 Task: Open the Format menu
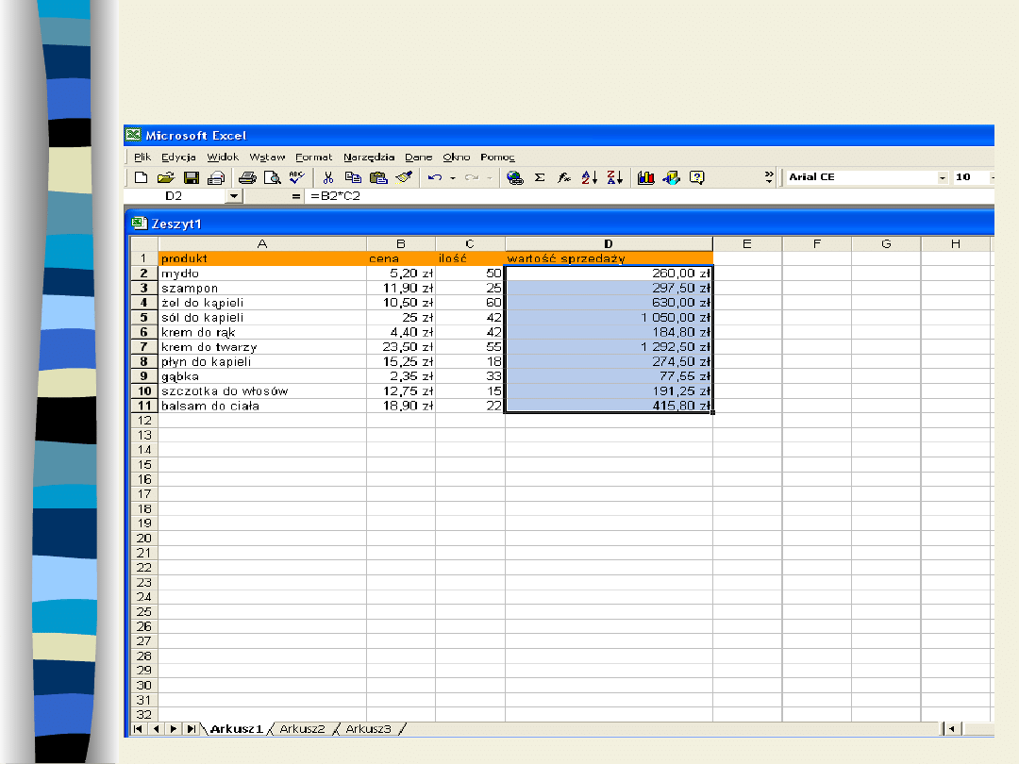tap(313, 158)
